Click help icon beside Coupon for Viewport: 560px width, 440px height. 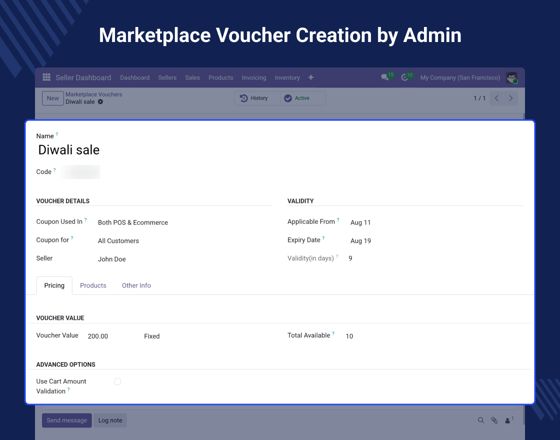pos(72,238)
